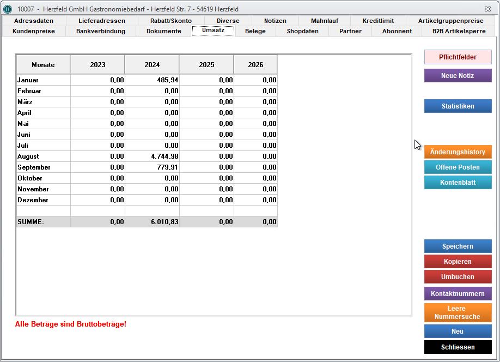Viewport: 500px width, 362px height.
Task: Close the customer window via X
Action: coord(487,9)
